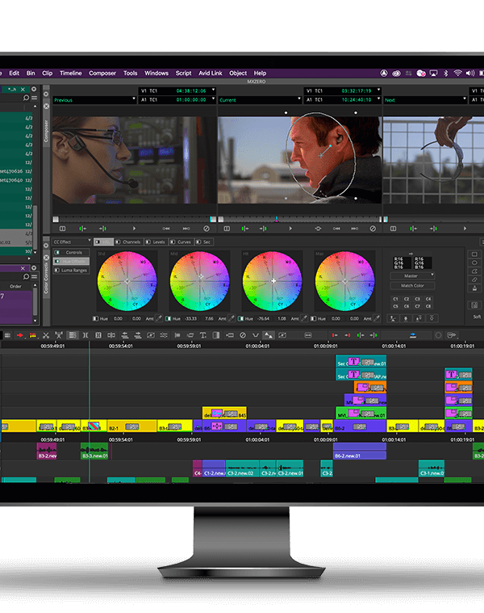Image resolution: width=484 pixels, height=613 pixels.
Task: Pick shadows color with the eyedropper
Action: point(159,319)
